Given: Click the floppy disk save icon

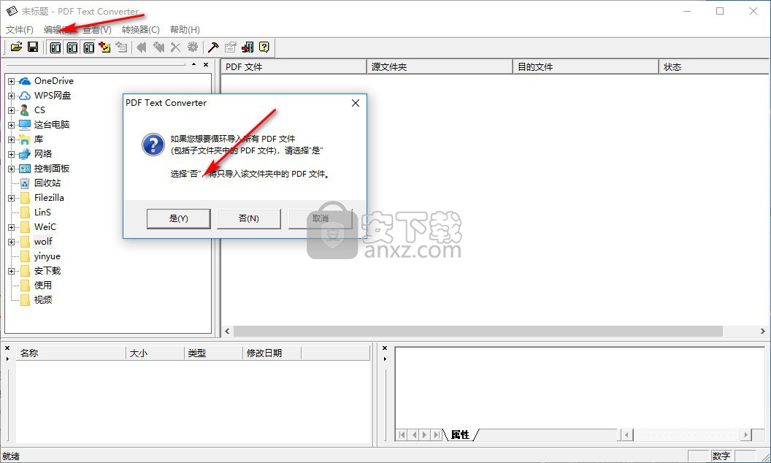Looking at the screenshot, I should (x=33, y=47).
